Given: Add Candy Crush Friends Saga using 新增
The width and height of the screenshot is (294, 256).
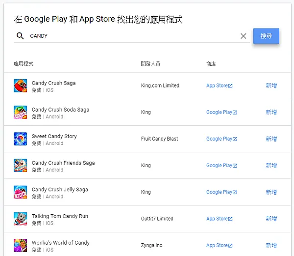Looking at the screenshot, I should pyautogui.click(x=271, y=166).
